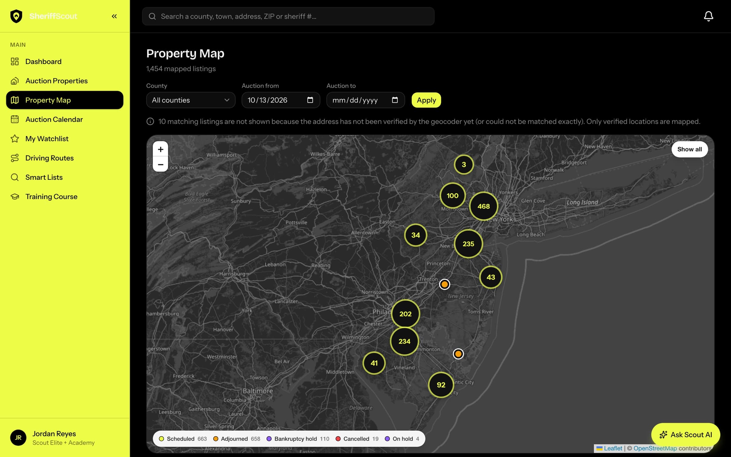Go to Dashboard in sidebar

(65, 62)
